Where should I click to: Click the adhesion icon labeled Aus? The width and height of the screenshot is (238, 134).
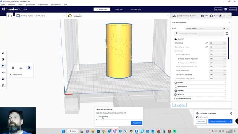[x=220, y=16]
